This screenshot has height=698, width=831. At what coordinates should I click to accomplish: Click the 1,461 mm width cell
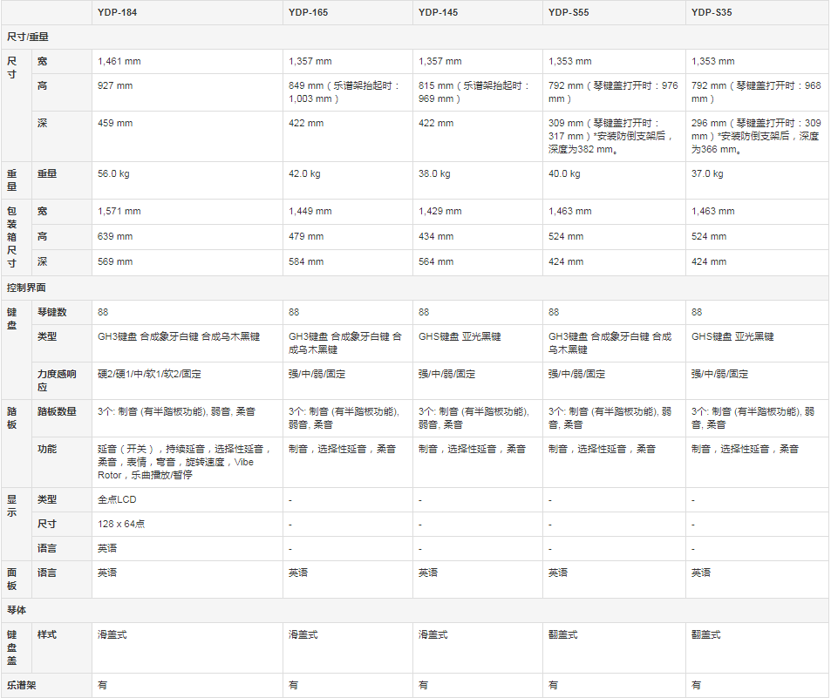pos(187,61)
